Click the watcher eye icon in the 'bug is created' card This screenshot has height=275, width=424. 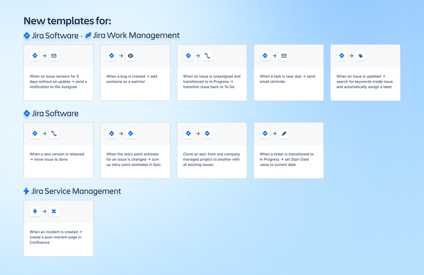click(130, 56)
